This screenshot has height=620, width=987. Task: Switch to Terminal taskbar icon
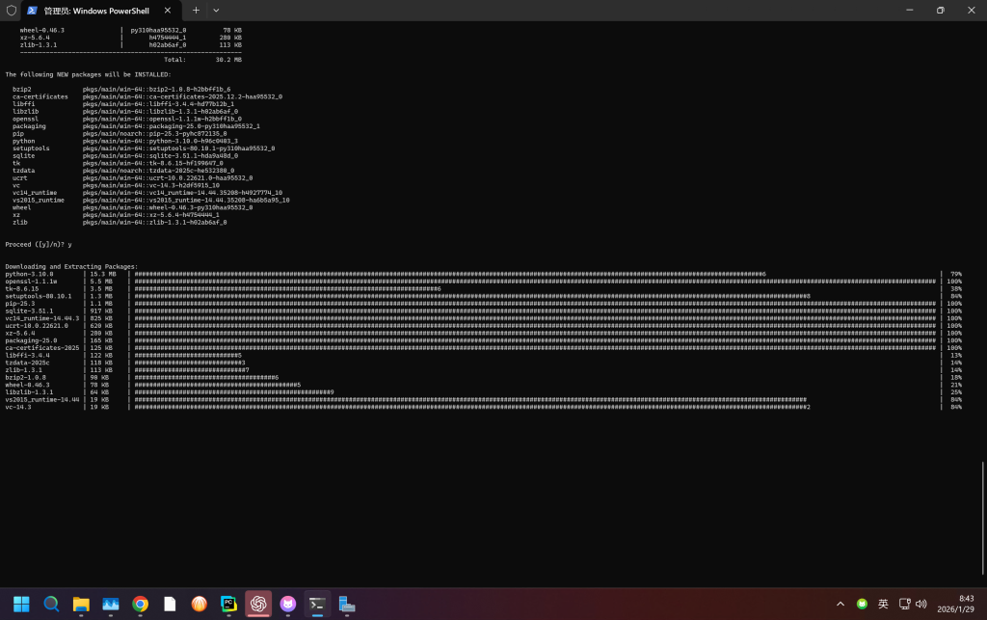click(317, 605)
